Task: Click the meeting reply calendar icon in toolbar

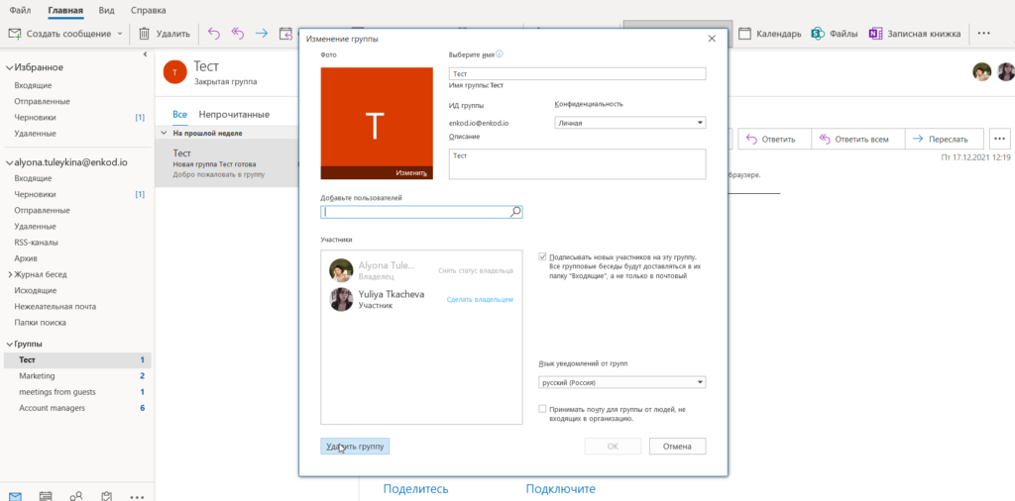Action: [x=285, y=34]
